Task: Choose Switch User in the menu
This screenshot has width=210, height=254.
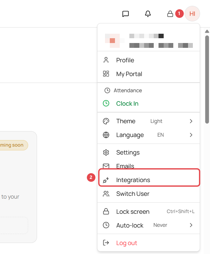Action: click(149, 194)
